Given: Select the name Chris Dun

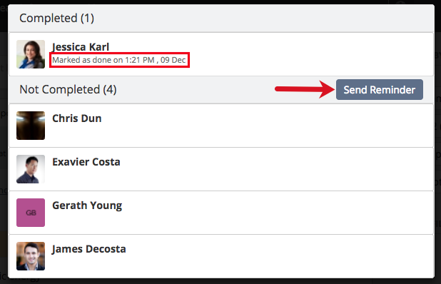Looking at the screenshot, I should (77, 118).
